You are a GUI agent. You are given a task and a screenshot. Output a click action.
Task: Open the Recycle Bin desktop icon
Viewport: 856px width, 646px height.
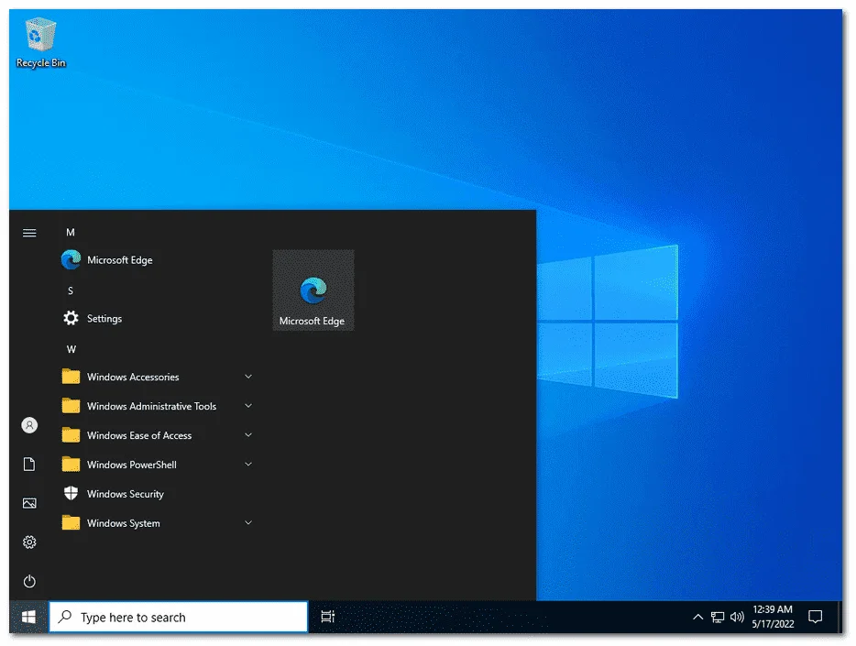40,42
